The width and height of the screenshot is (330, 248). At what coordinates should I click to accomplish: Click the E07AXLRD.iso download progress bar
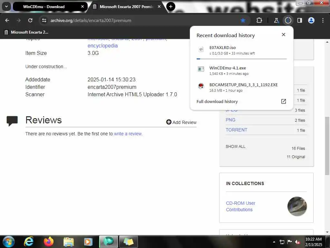pos(242,59)
